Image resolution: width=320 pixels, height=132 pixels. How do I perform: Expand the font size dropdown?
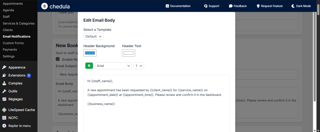pyautogui.click(x=139, y=66)
